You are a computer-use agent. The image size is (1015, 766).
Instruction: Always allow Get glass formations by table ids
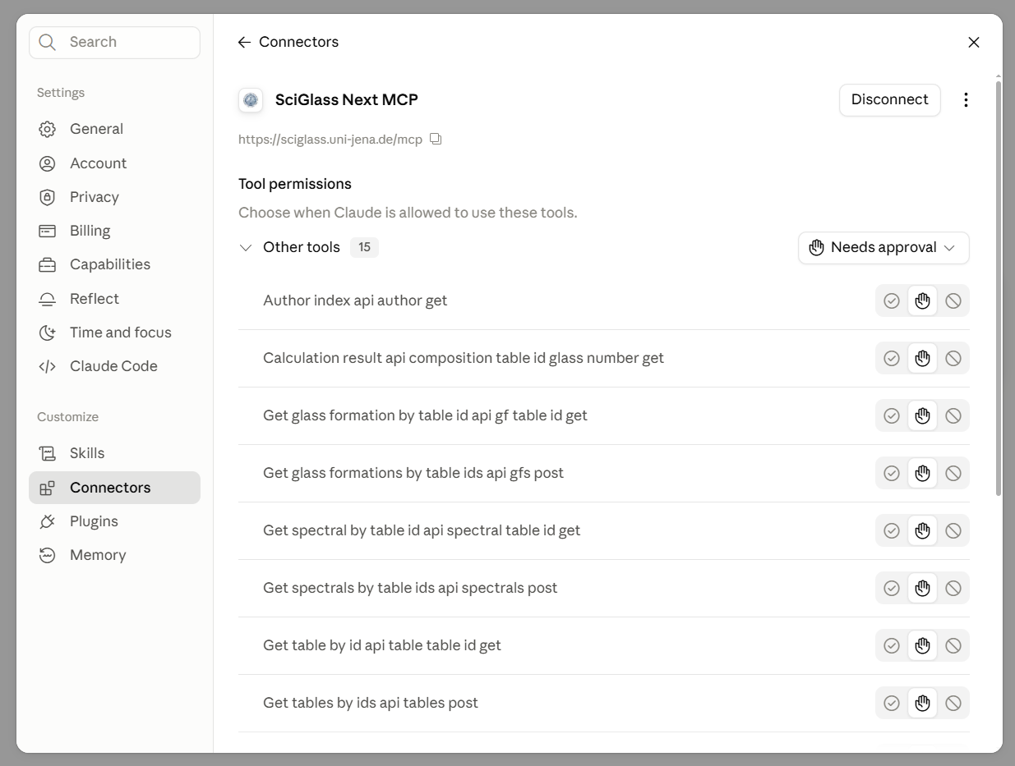click(892, 473)
